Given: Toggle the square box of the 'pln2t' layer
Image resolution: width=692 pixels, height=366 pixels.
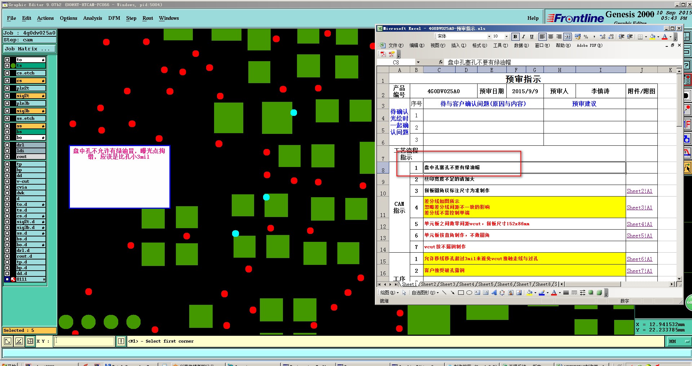Looking at the screenshot, I should [x=7, y=88].
